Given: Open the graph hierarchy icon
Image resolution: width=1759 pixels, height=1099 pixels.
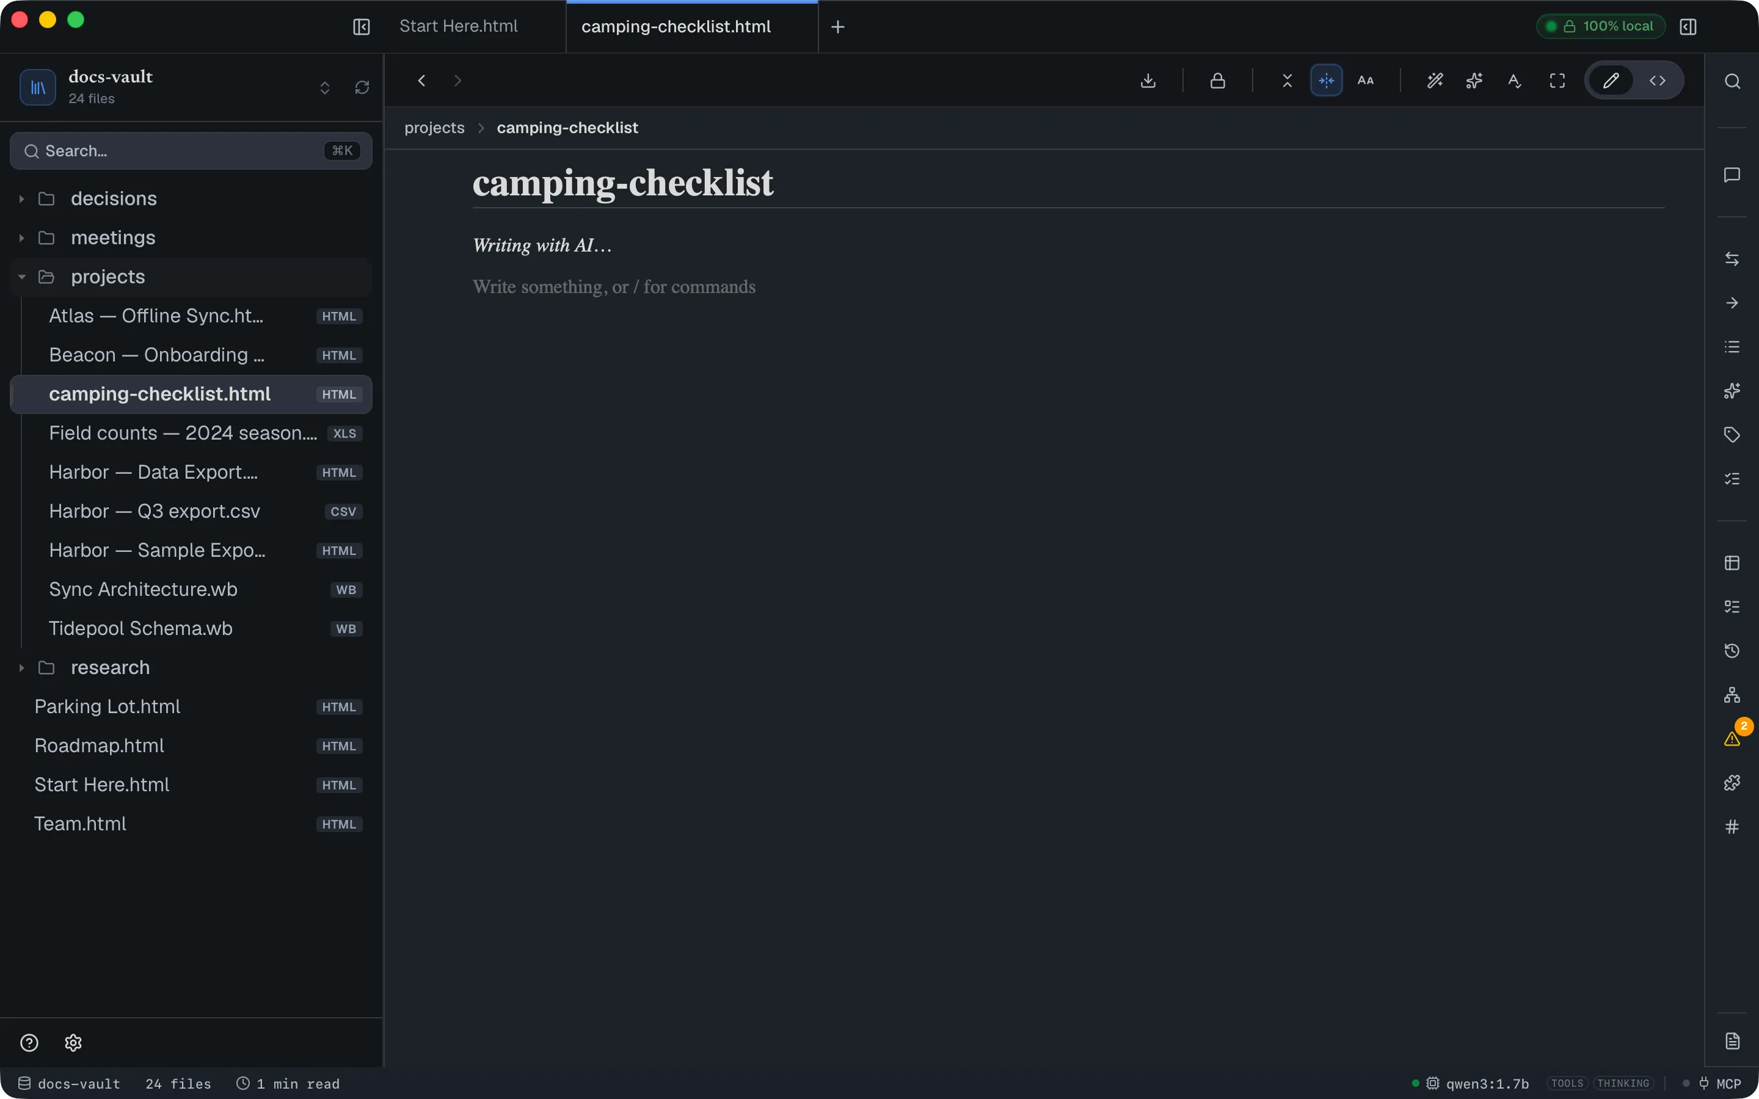Looking at the screenshot, I should [x=1732, y=695].
